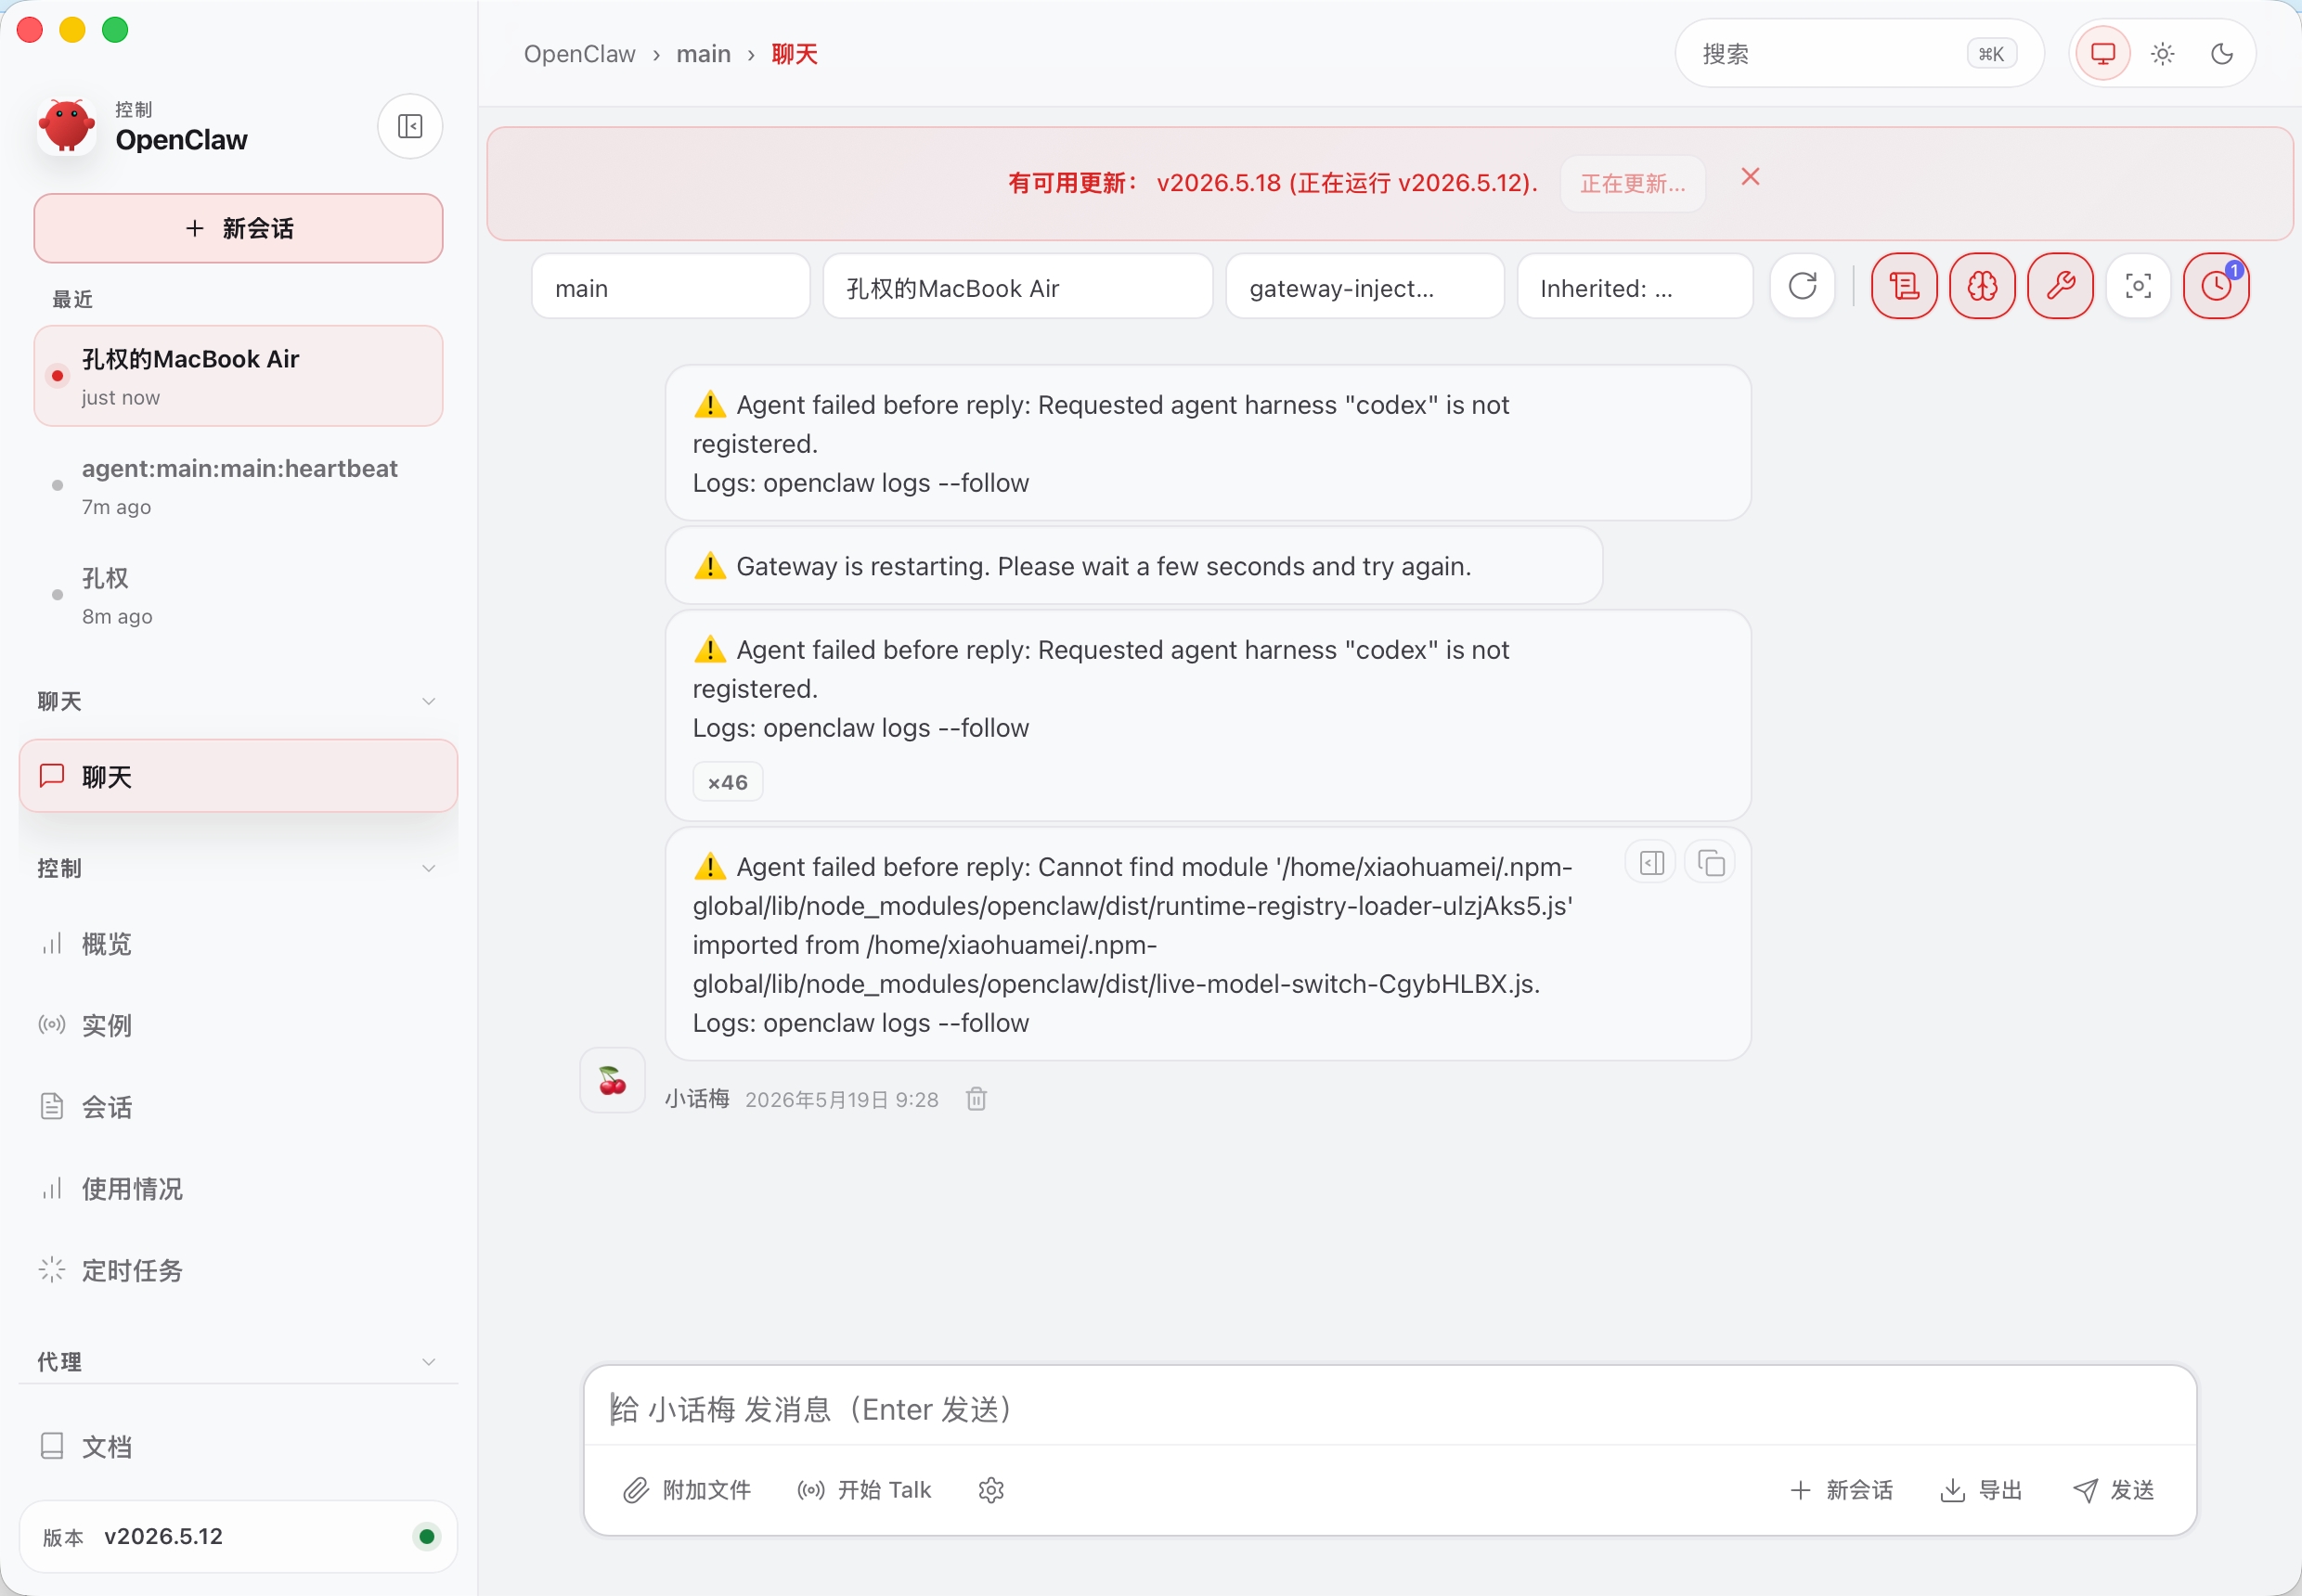This screenshot has width=2302, height=1596.
Task: Click the version v2026.5.12 status box
Action: click(x=239, y=1537)
